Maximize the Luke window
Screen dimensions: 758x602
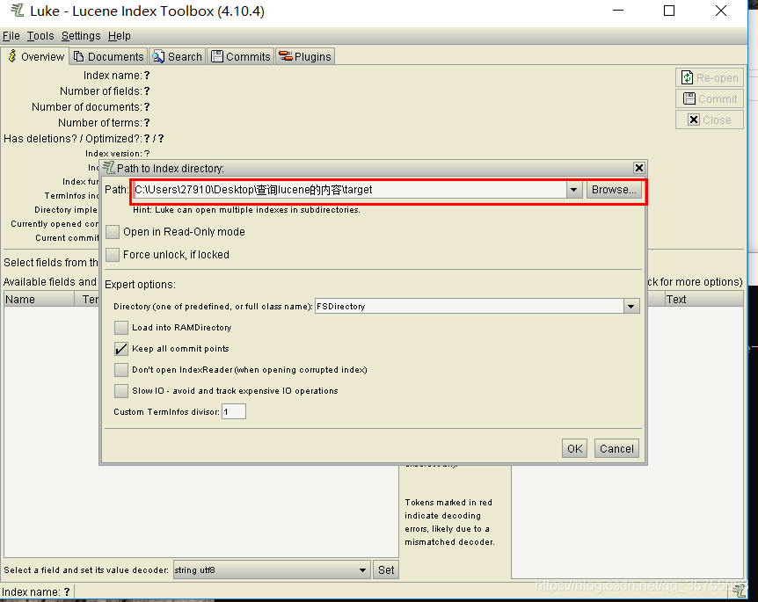click(669, 11)
